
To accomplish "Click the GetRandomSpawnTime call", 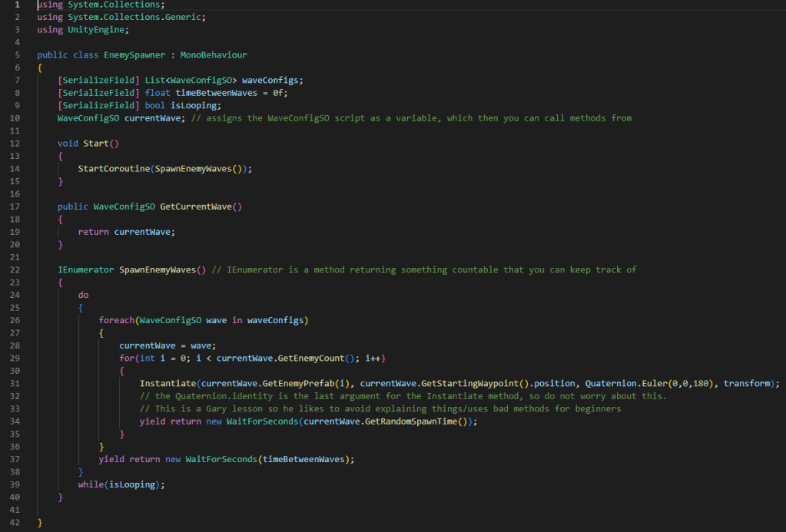I will tap(410, 421).
